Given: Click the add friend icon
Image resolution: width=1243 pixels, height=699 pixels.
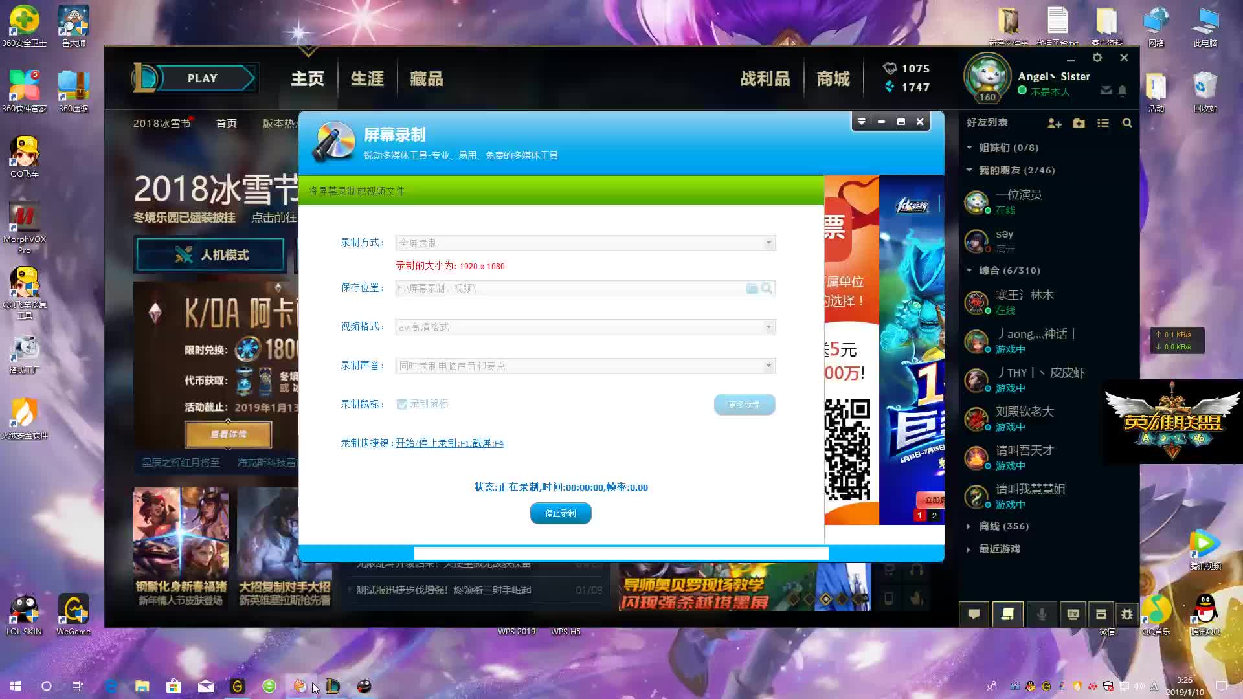Looking at the screenshot, I should [x=1054, y=123].
